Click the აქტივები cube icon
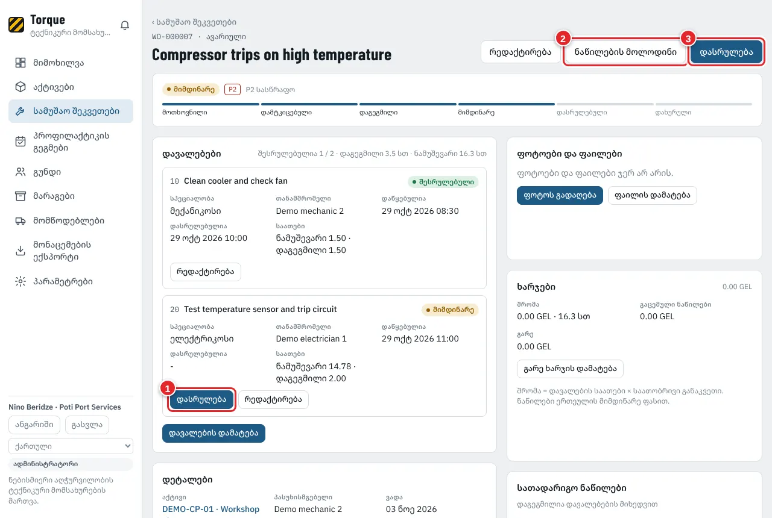Viewport: 772px width, 518px height. coord(21,87)
